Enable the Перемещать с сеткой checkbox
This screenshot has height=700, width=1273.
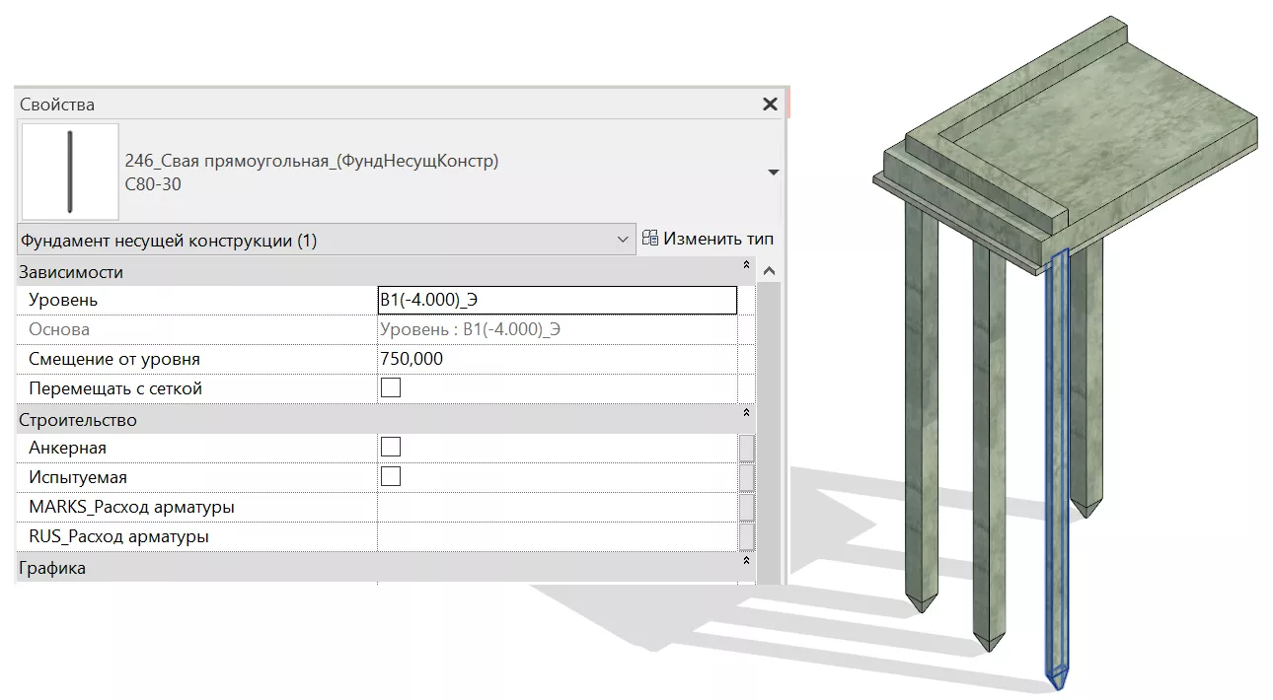point(391,388)
